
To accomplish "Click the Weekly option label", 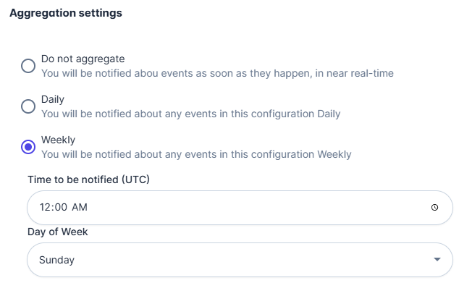I will [x=58, y=140].
